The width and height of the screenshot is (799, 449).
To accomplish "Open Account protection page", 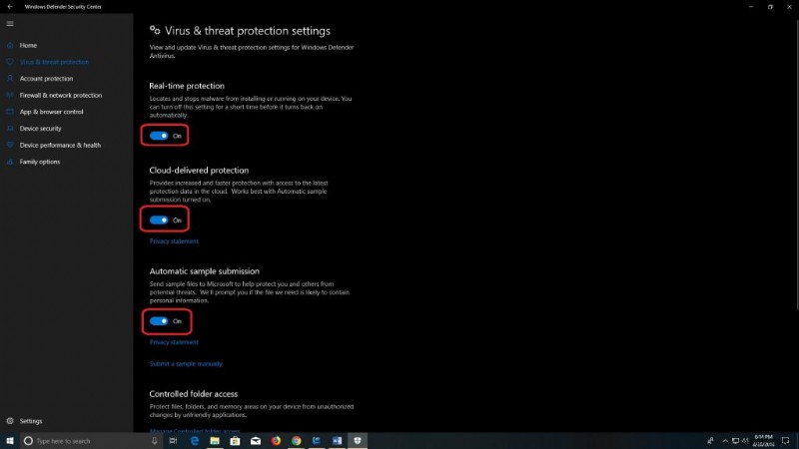I will coord(46,79).
